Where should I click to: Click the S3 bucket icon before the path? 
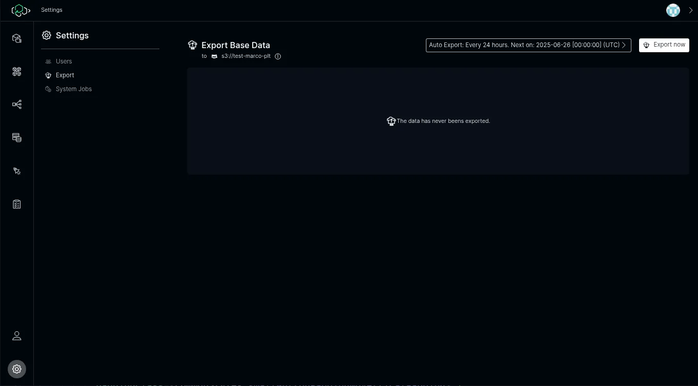coord(214,56)
